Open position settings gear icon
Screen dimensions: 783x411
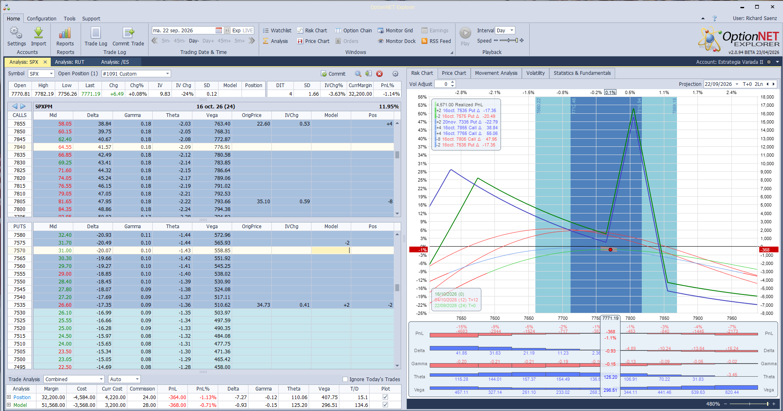(395, 74)
